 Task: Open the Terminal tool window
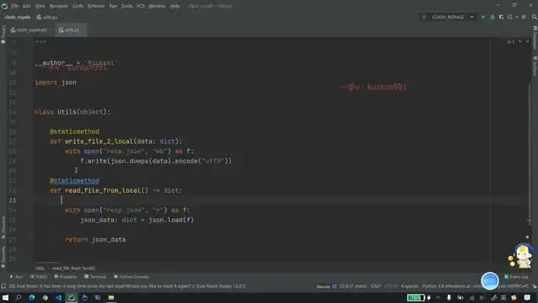click(x=95, y=276)
